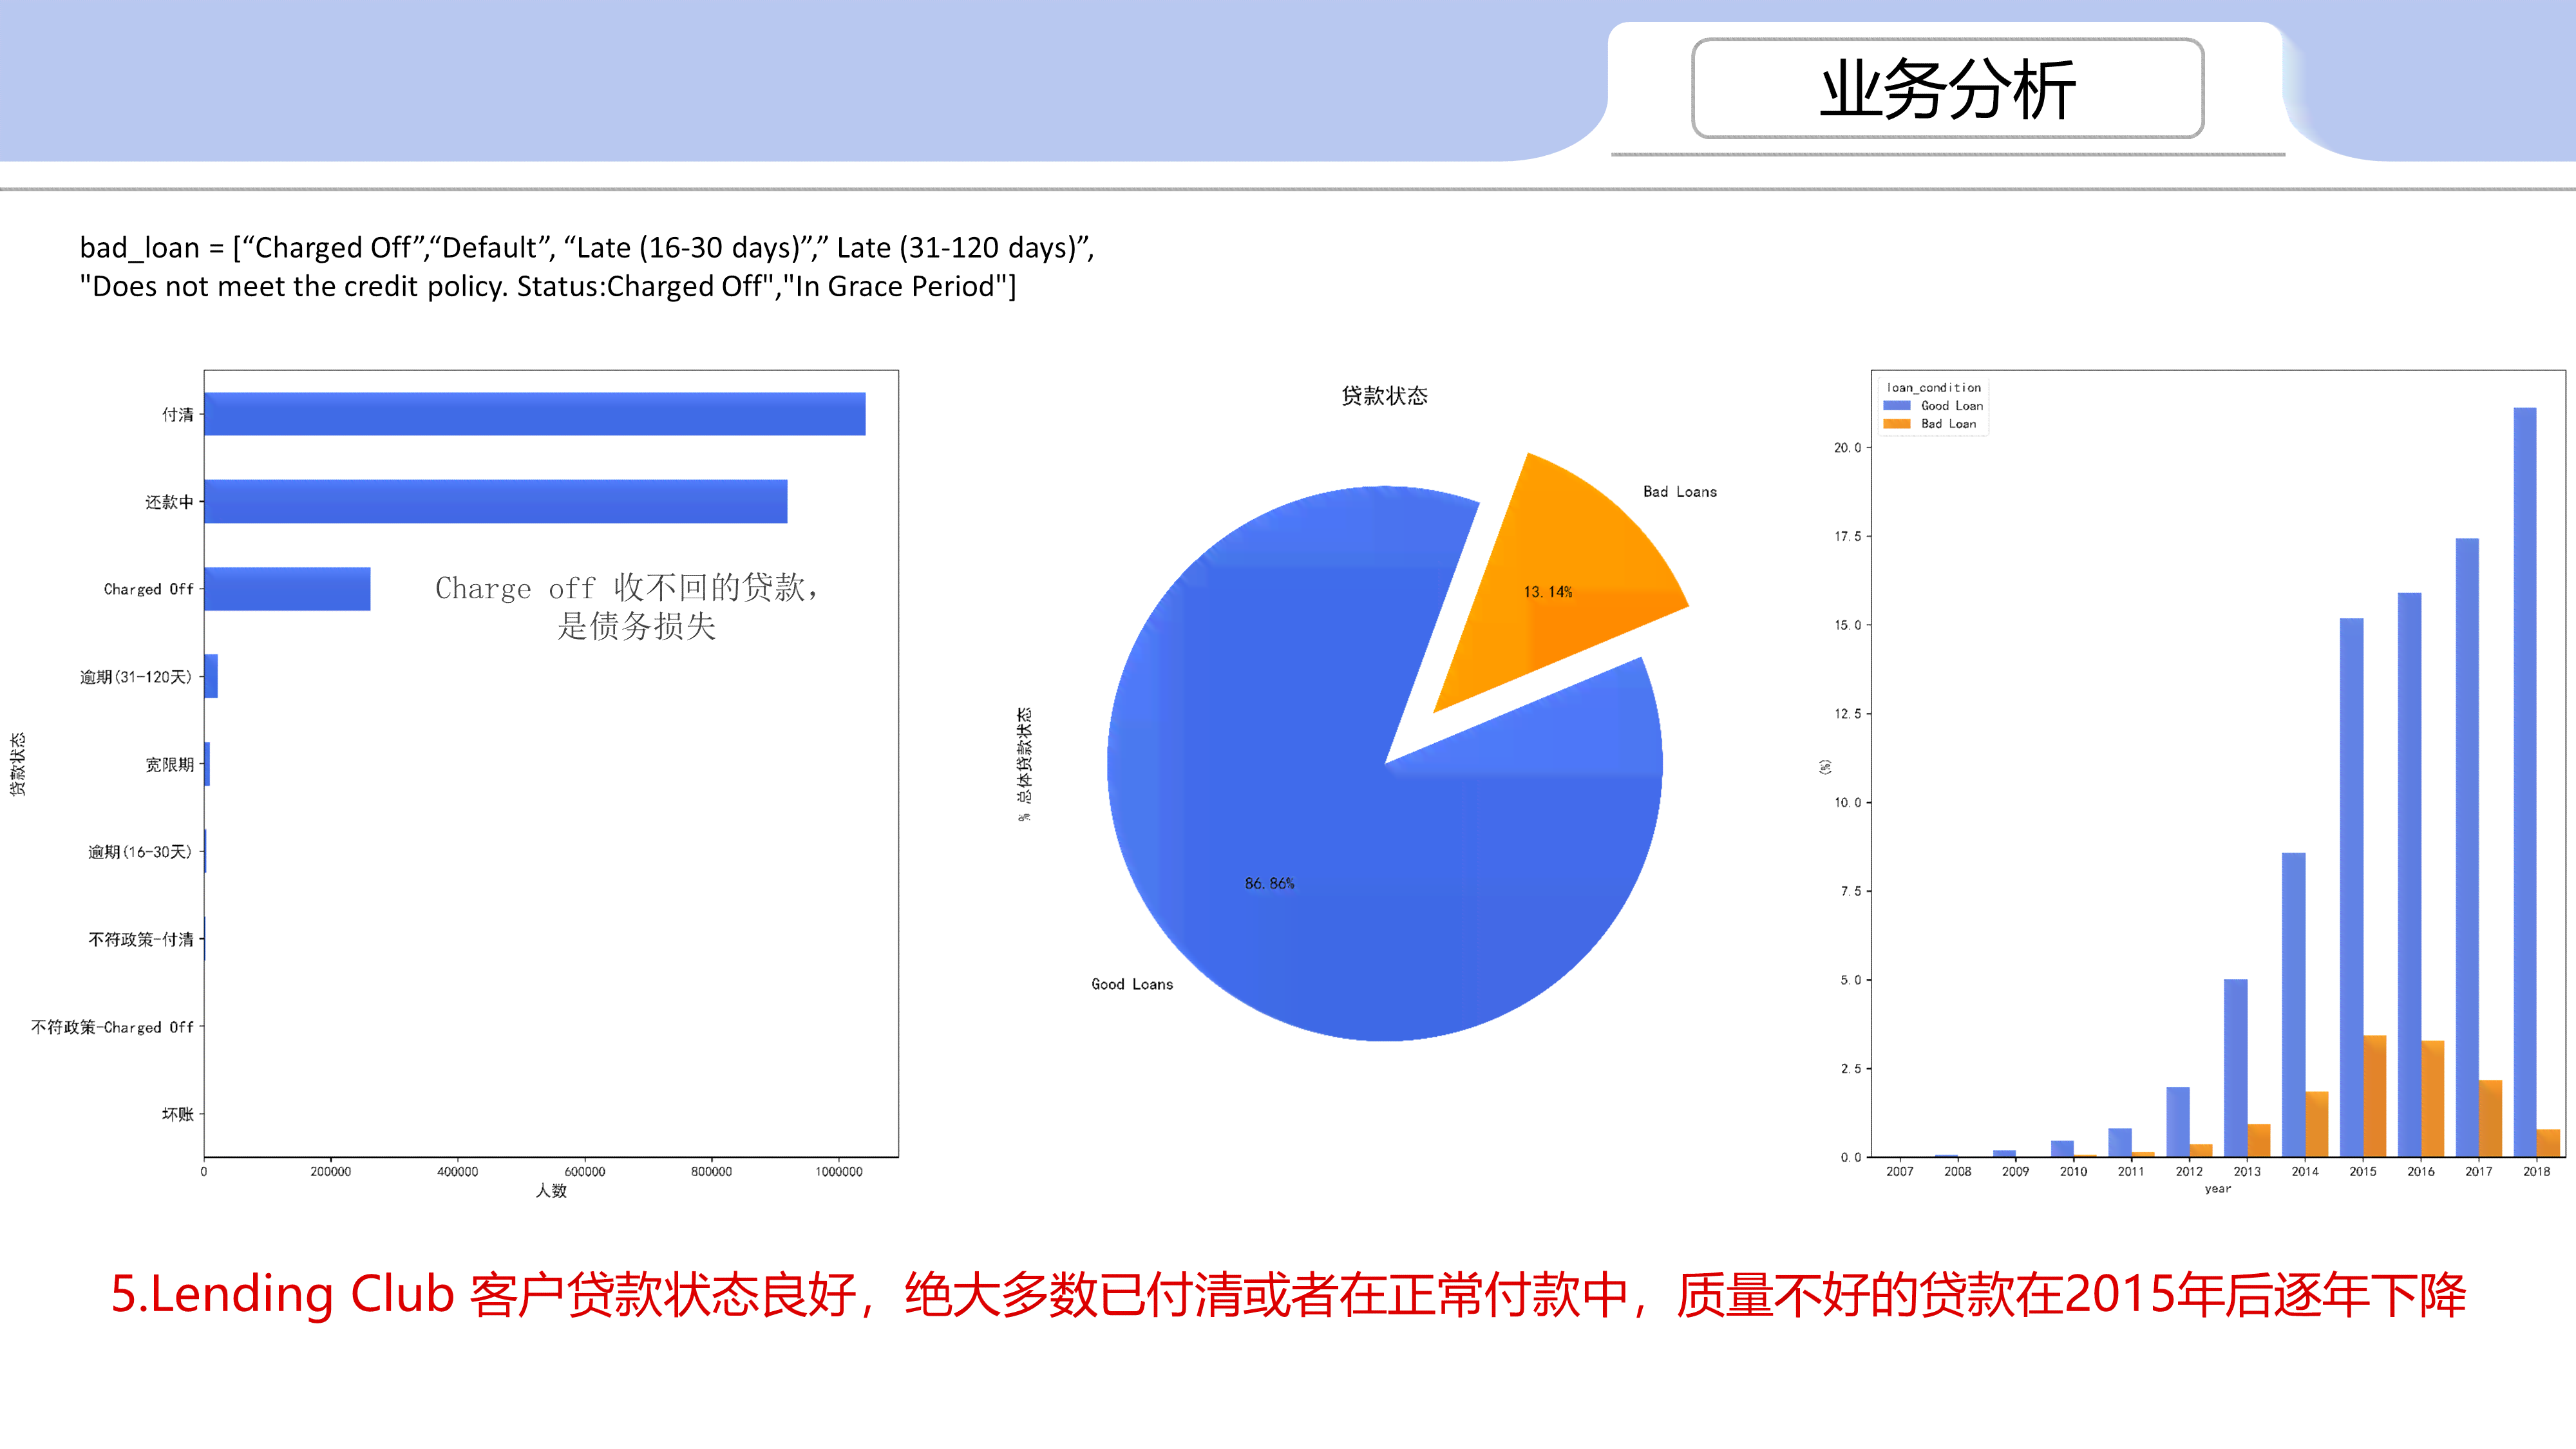Screen dimensions: 2576x1449
Task: Click the 1000000 x-axis tick label
Action: pos(838,1171)
